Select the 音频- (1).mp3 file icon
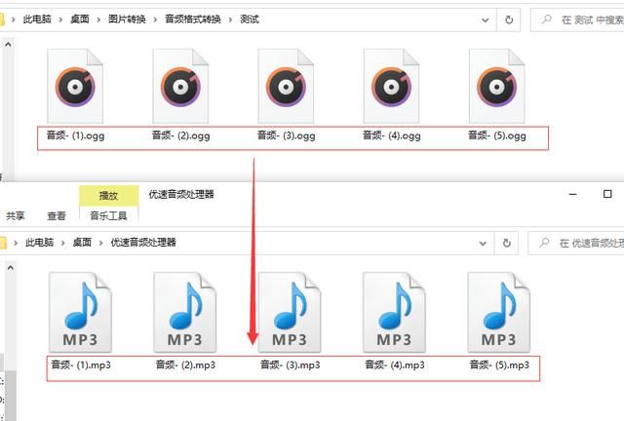 80,313
